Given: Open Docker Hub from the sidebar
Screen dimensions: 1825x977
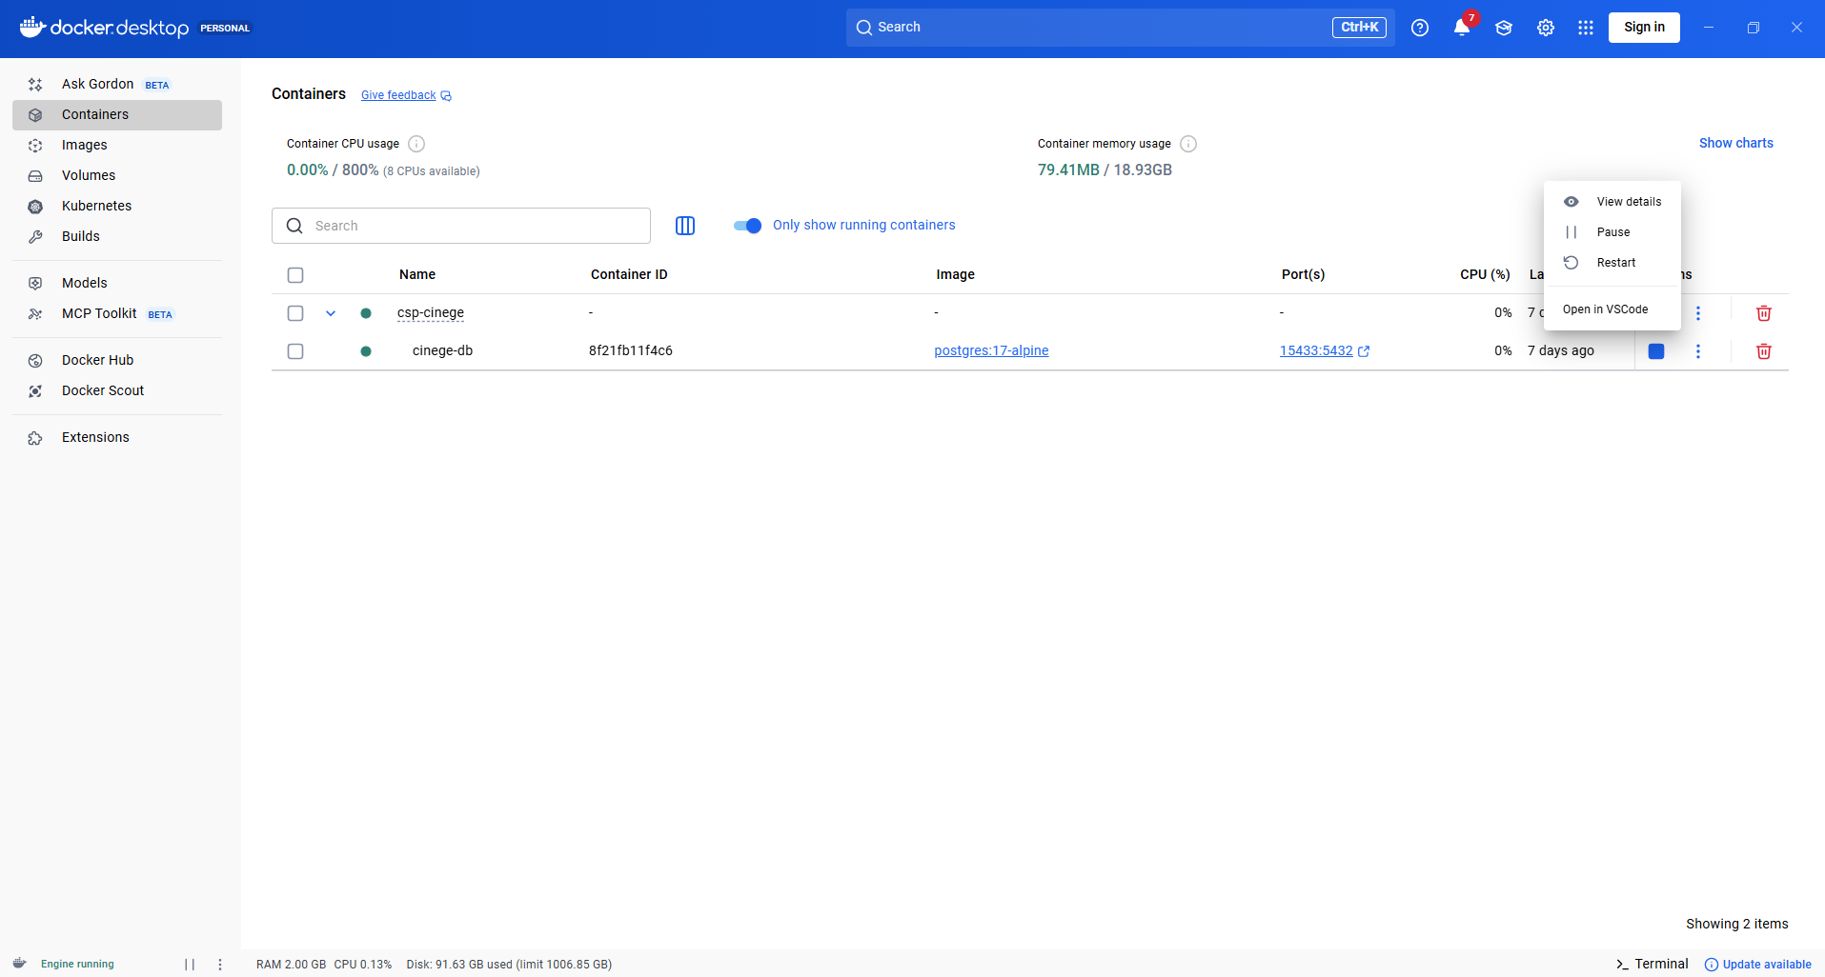Looking at the screenshot, I should pyautogui.click(x=117, y=360).
